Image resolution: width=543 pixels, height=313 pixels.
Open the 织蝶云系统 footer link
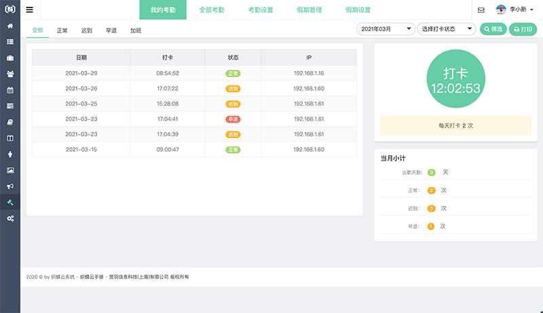62,276
